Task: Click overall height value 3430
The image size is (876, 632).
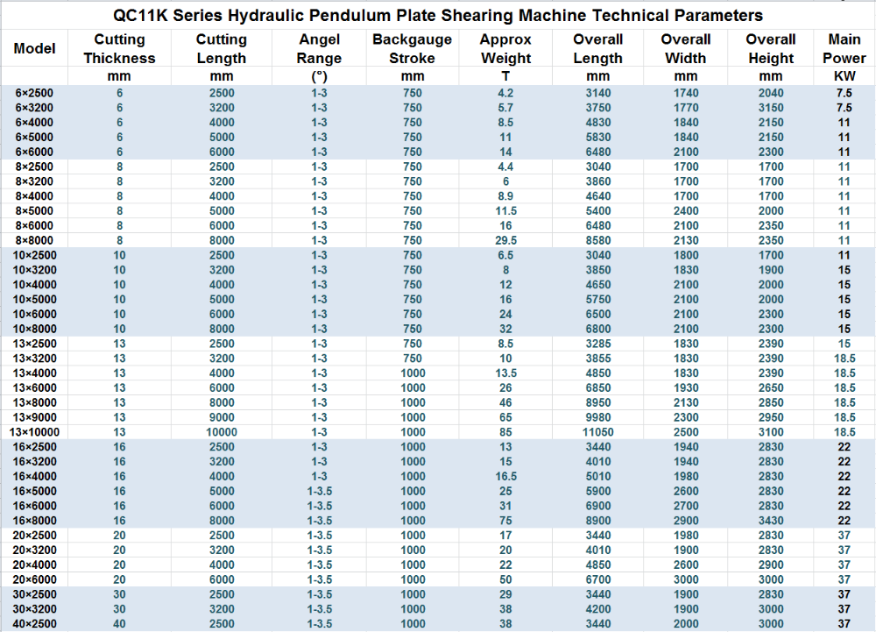Action: pyautogui.click(x=771, y=521)
